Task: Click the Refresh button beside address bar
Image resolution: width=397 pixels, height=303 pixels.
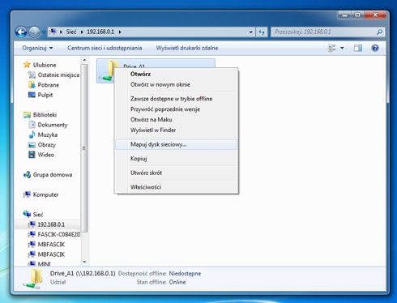Action: [262, 32]
